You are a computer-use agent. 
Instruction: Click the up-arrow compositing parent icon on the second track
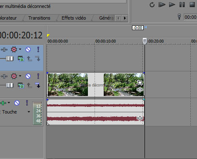pyautogui.click(x=29, y=85)
